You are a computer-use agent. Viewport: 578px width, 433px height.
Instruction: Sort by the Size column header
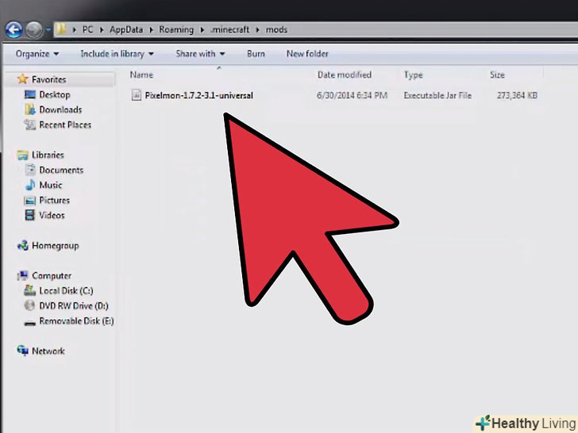coord(497,75)
